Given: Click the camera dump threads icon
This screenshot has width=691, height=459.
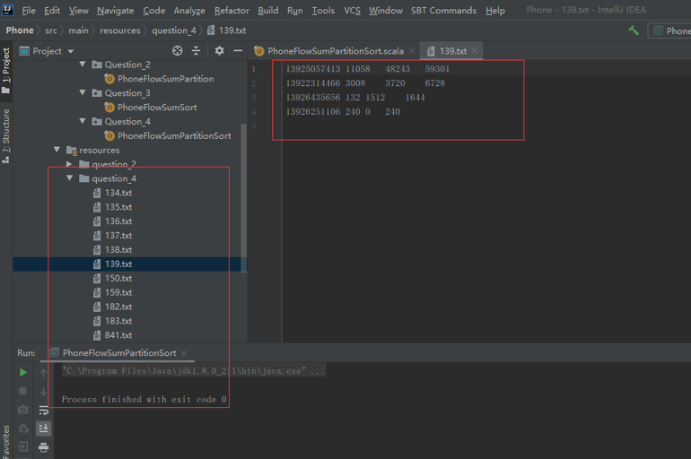Looking at the screenshot, I should tap(23, 410).
